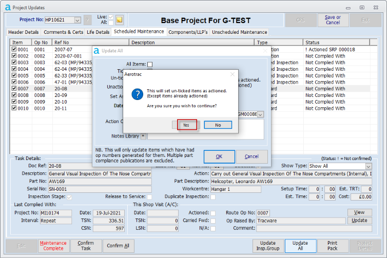387x258 pixels.
Task: Toggle the N/A checkbox
Action: [213, 229]
